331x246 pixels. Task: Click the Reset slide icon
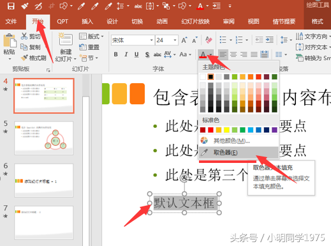click(83, 47)
